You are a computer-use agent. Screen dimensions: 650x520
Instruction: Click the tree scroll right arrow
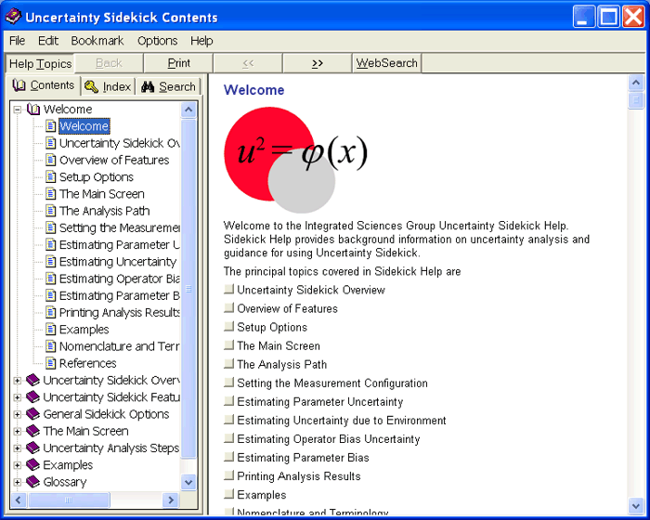170,500
